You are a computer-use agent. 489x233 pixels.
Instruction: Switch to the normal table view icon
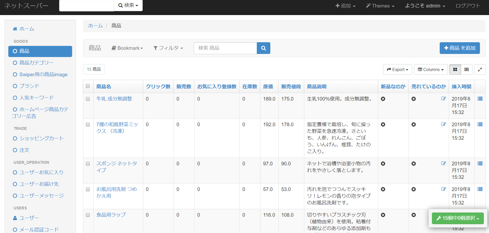pyautogui.click(x=455, y=69)
